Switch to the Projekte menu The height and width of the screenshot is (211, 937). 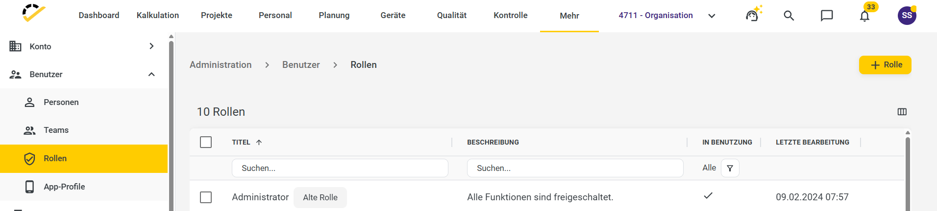[217, 16]
